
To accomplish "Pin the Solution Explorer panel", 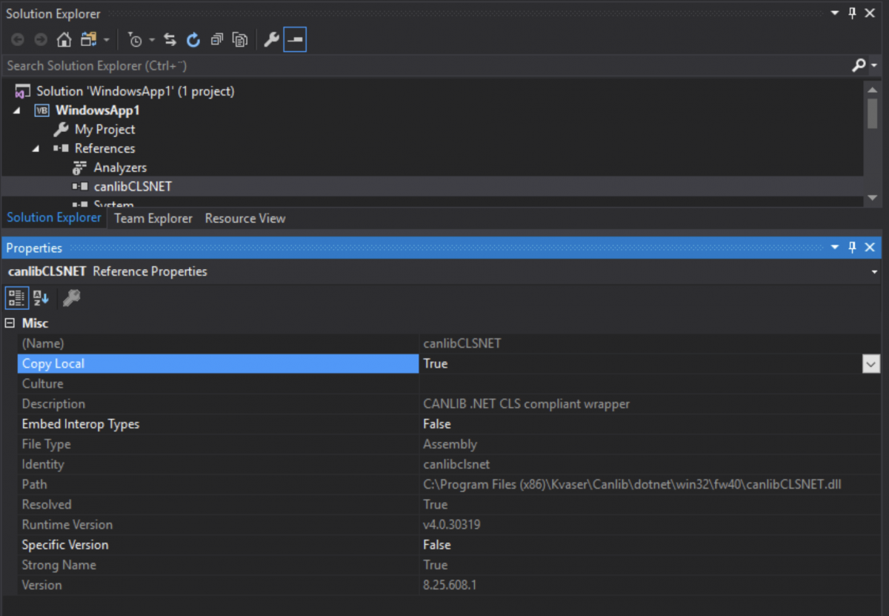I will 852,13.
